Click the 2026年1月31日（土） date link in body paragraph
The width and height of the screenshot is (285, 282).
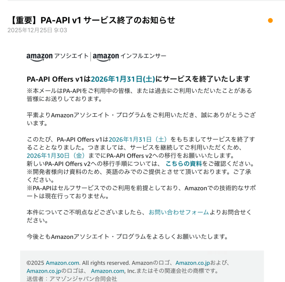[138, 139]
